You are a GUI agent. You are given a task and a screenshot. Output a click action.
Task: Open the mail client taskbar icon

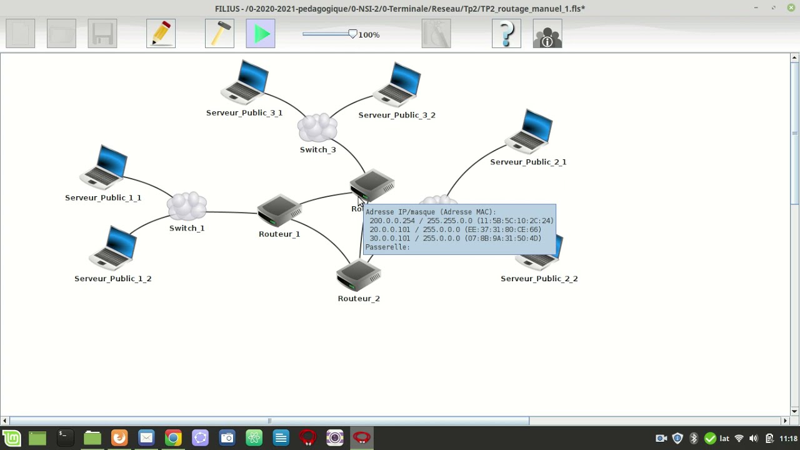pos(146,438)
